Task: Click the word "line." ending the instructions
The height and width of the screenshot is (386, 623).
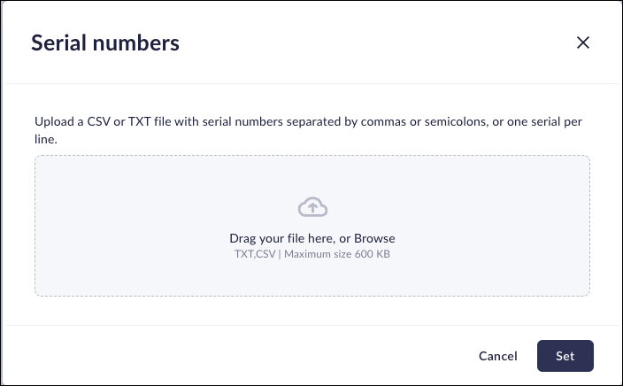Action: tap(46, 139)
